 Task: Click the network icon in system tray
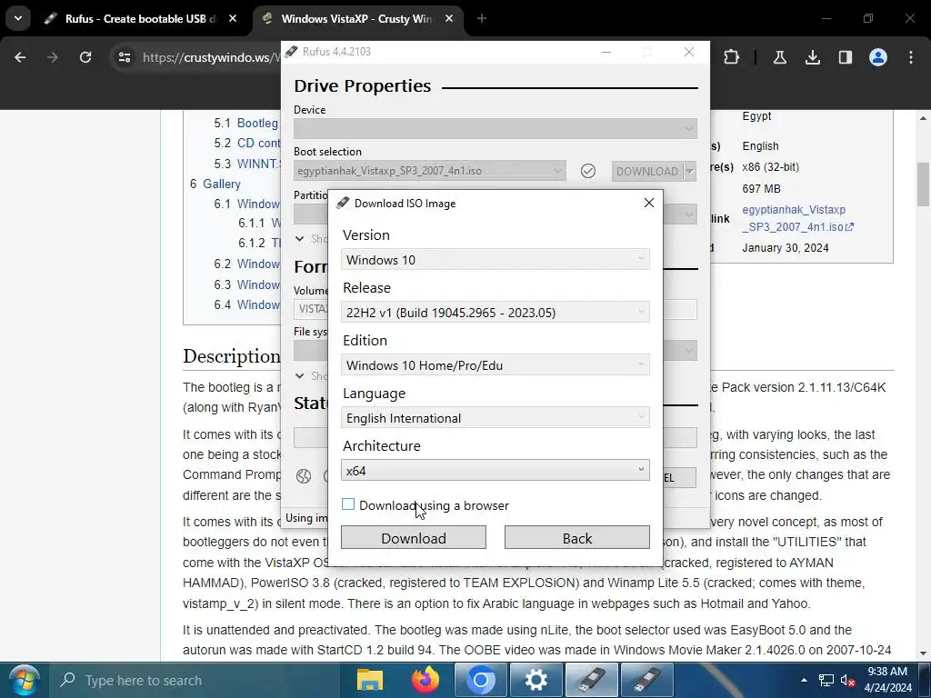pos(826,680)
